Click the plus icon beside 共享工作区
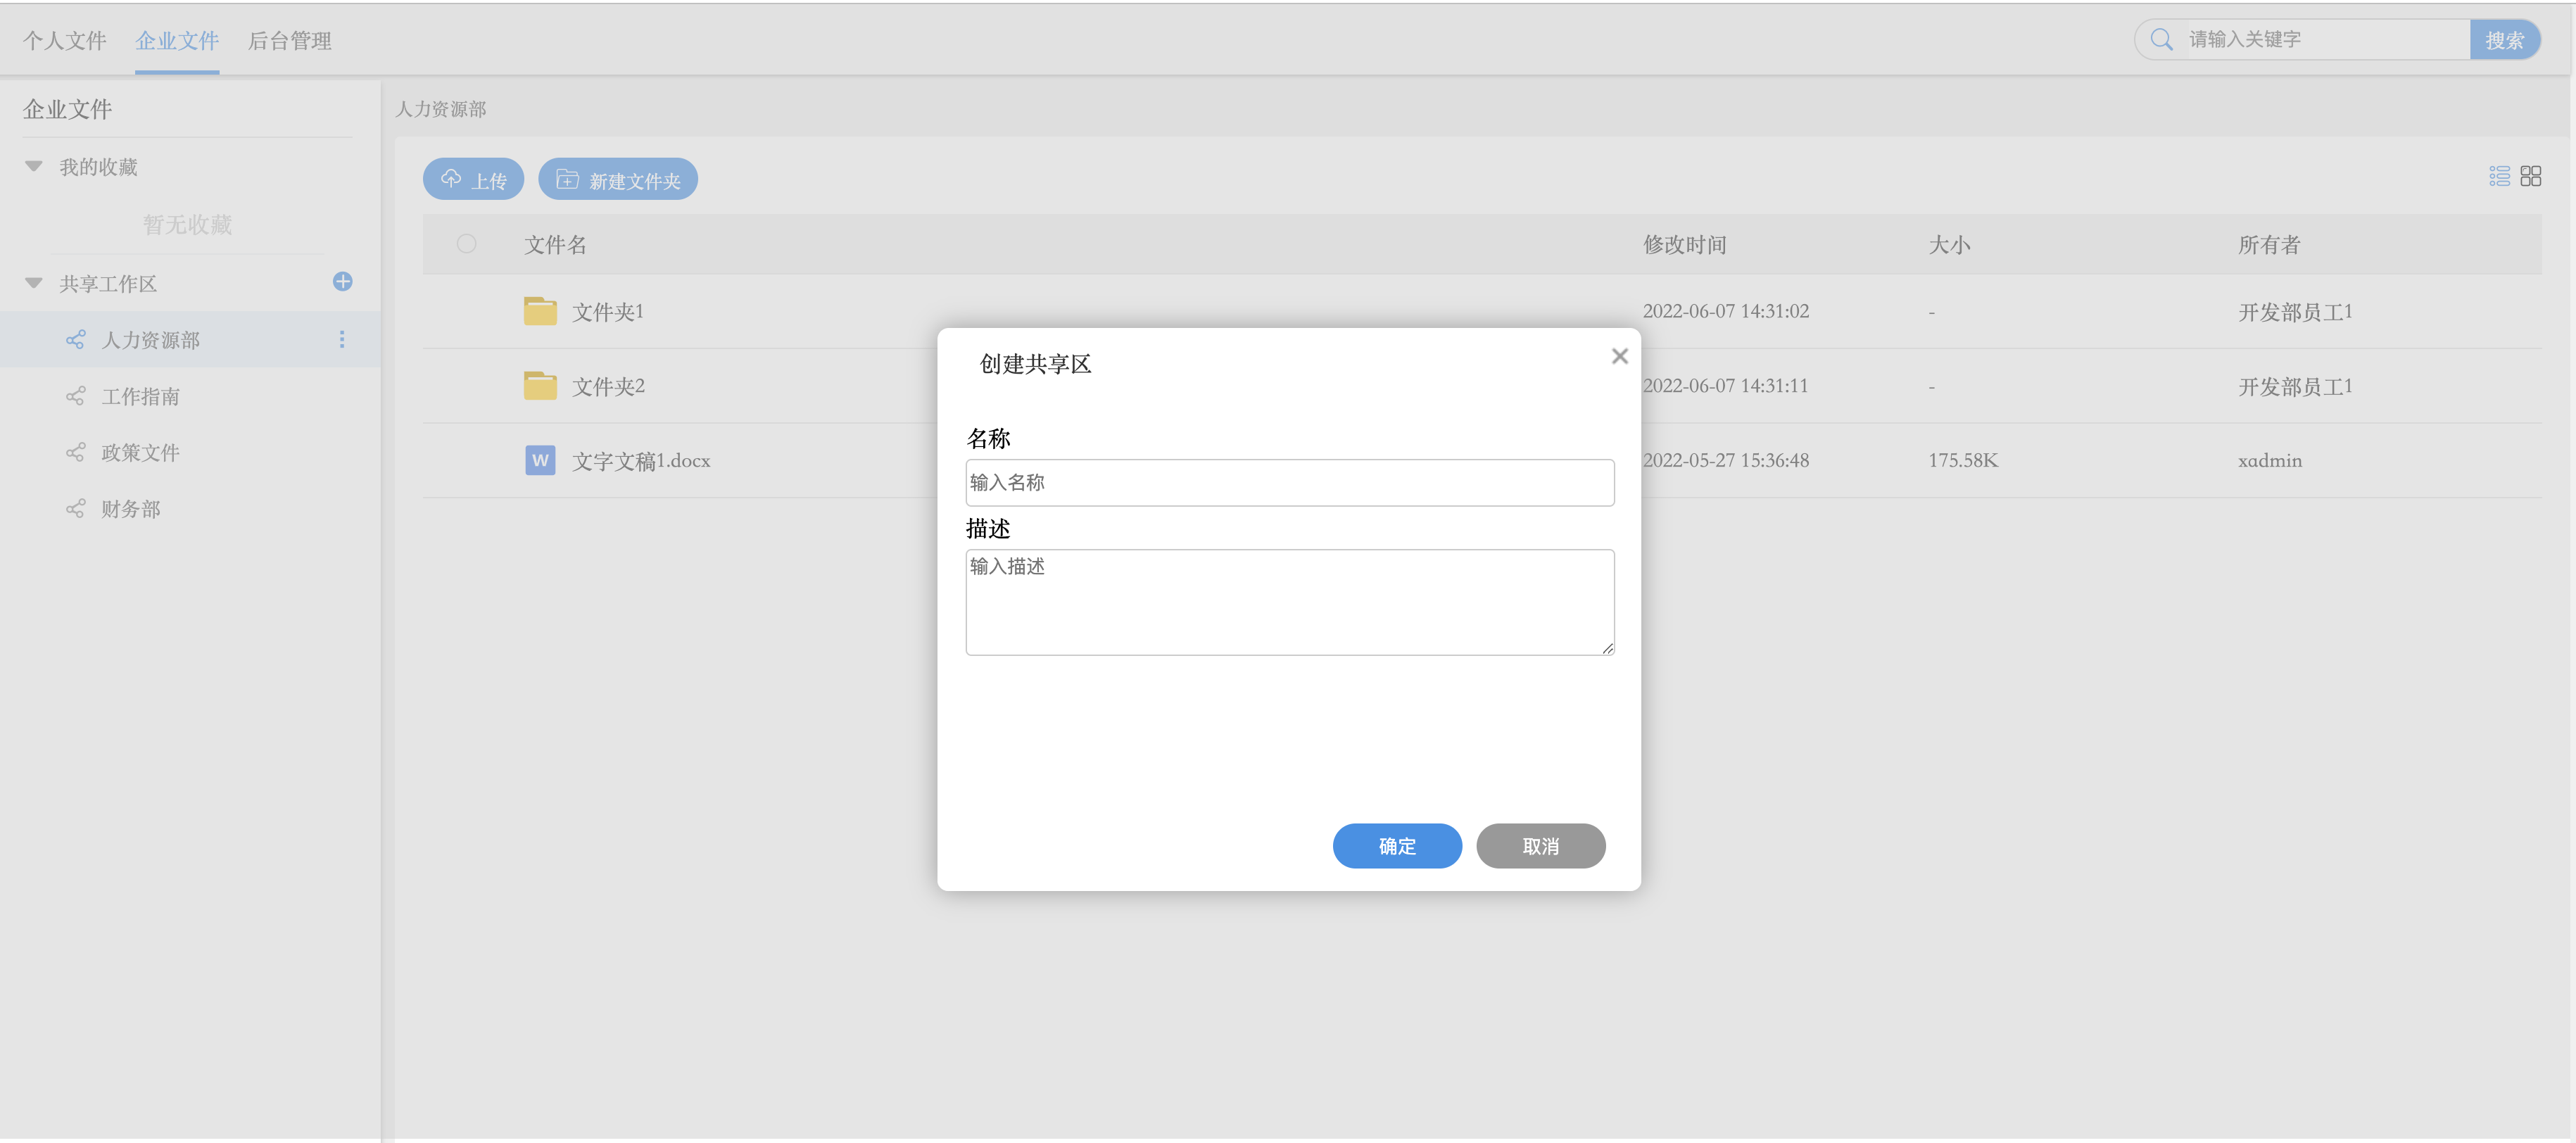This screenshot has height=1143, width=2576. [342, 282]
